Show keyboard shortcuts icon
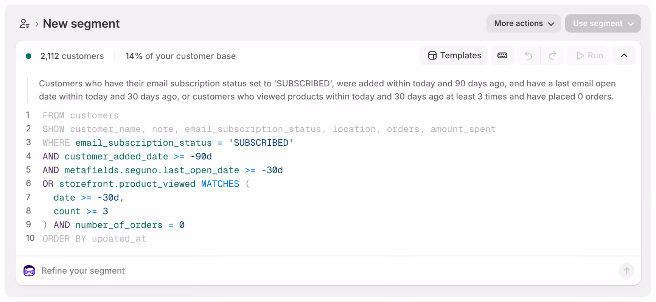656x302 pixels. 502,56
